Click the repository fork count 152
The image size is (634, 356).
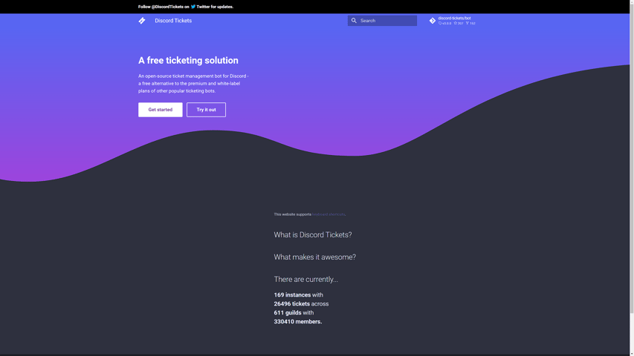(x=471, y=24)
